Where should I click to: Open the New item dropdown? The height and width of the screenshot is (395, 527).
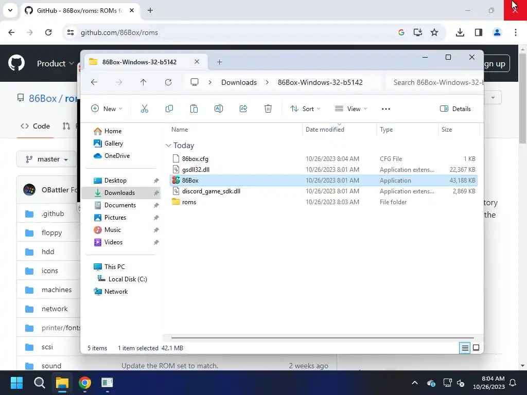[x=107, y=109]
